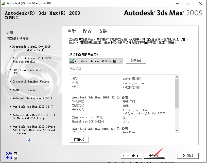Screen dimensions: 207x163
Task: Minimize the installer window
Action: (x=176, y=3)
